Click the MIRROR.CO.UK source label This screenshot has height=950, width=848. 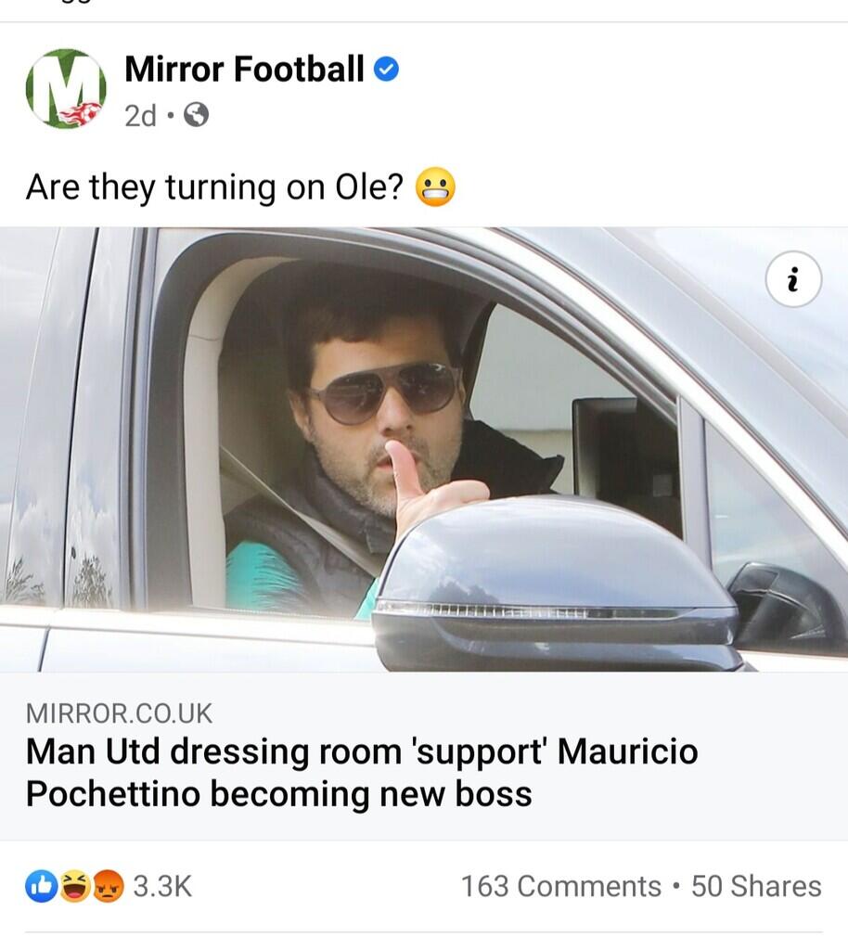(119, 713)
